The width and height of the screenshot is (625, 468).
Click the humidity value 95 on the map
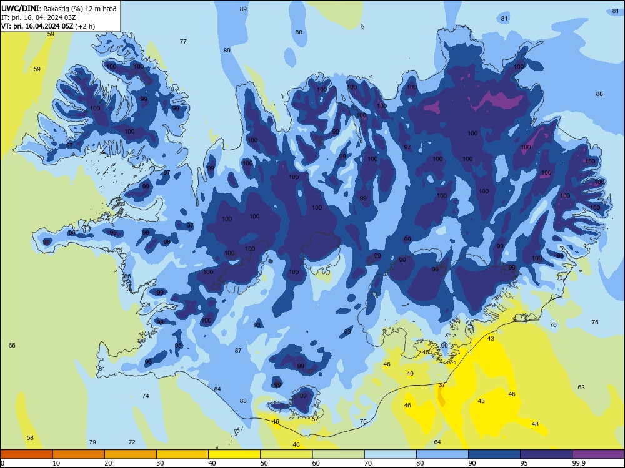click(x=178, y=346)
